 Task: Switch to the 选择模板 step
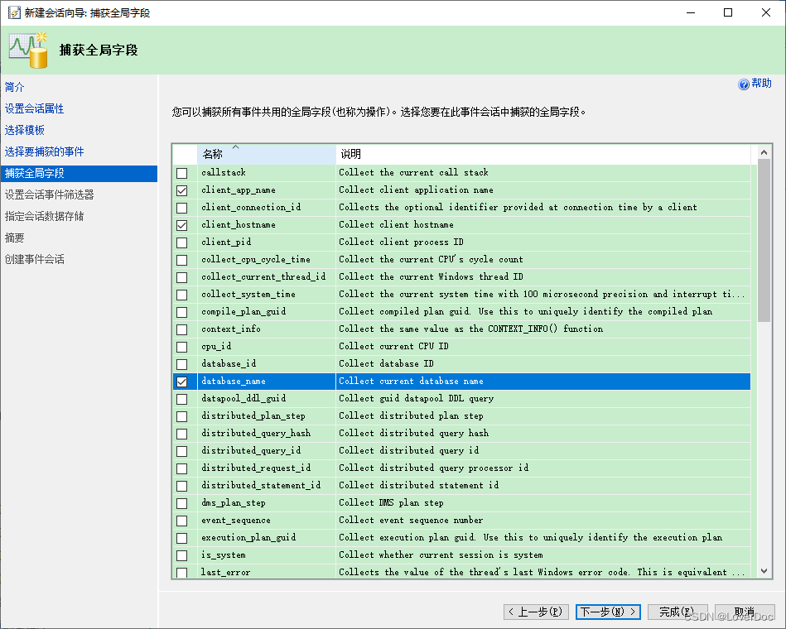25,130
